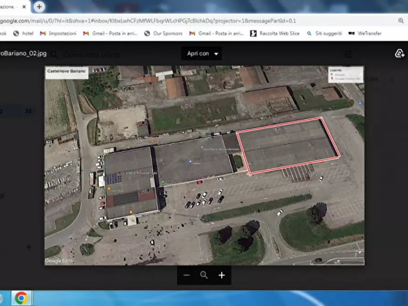408x306 pixels.
Task: Expand the Apri con dropdown arrow
Action: 216,54
